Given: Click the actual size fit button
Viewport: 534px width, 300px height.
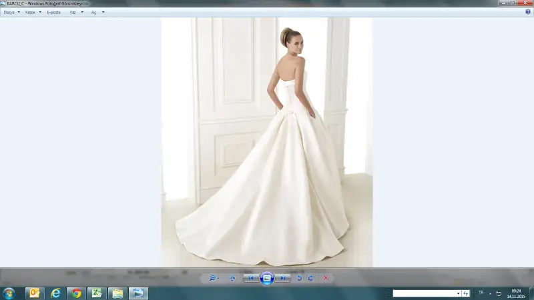Looking at the screenshot, I should point(232,278).
